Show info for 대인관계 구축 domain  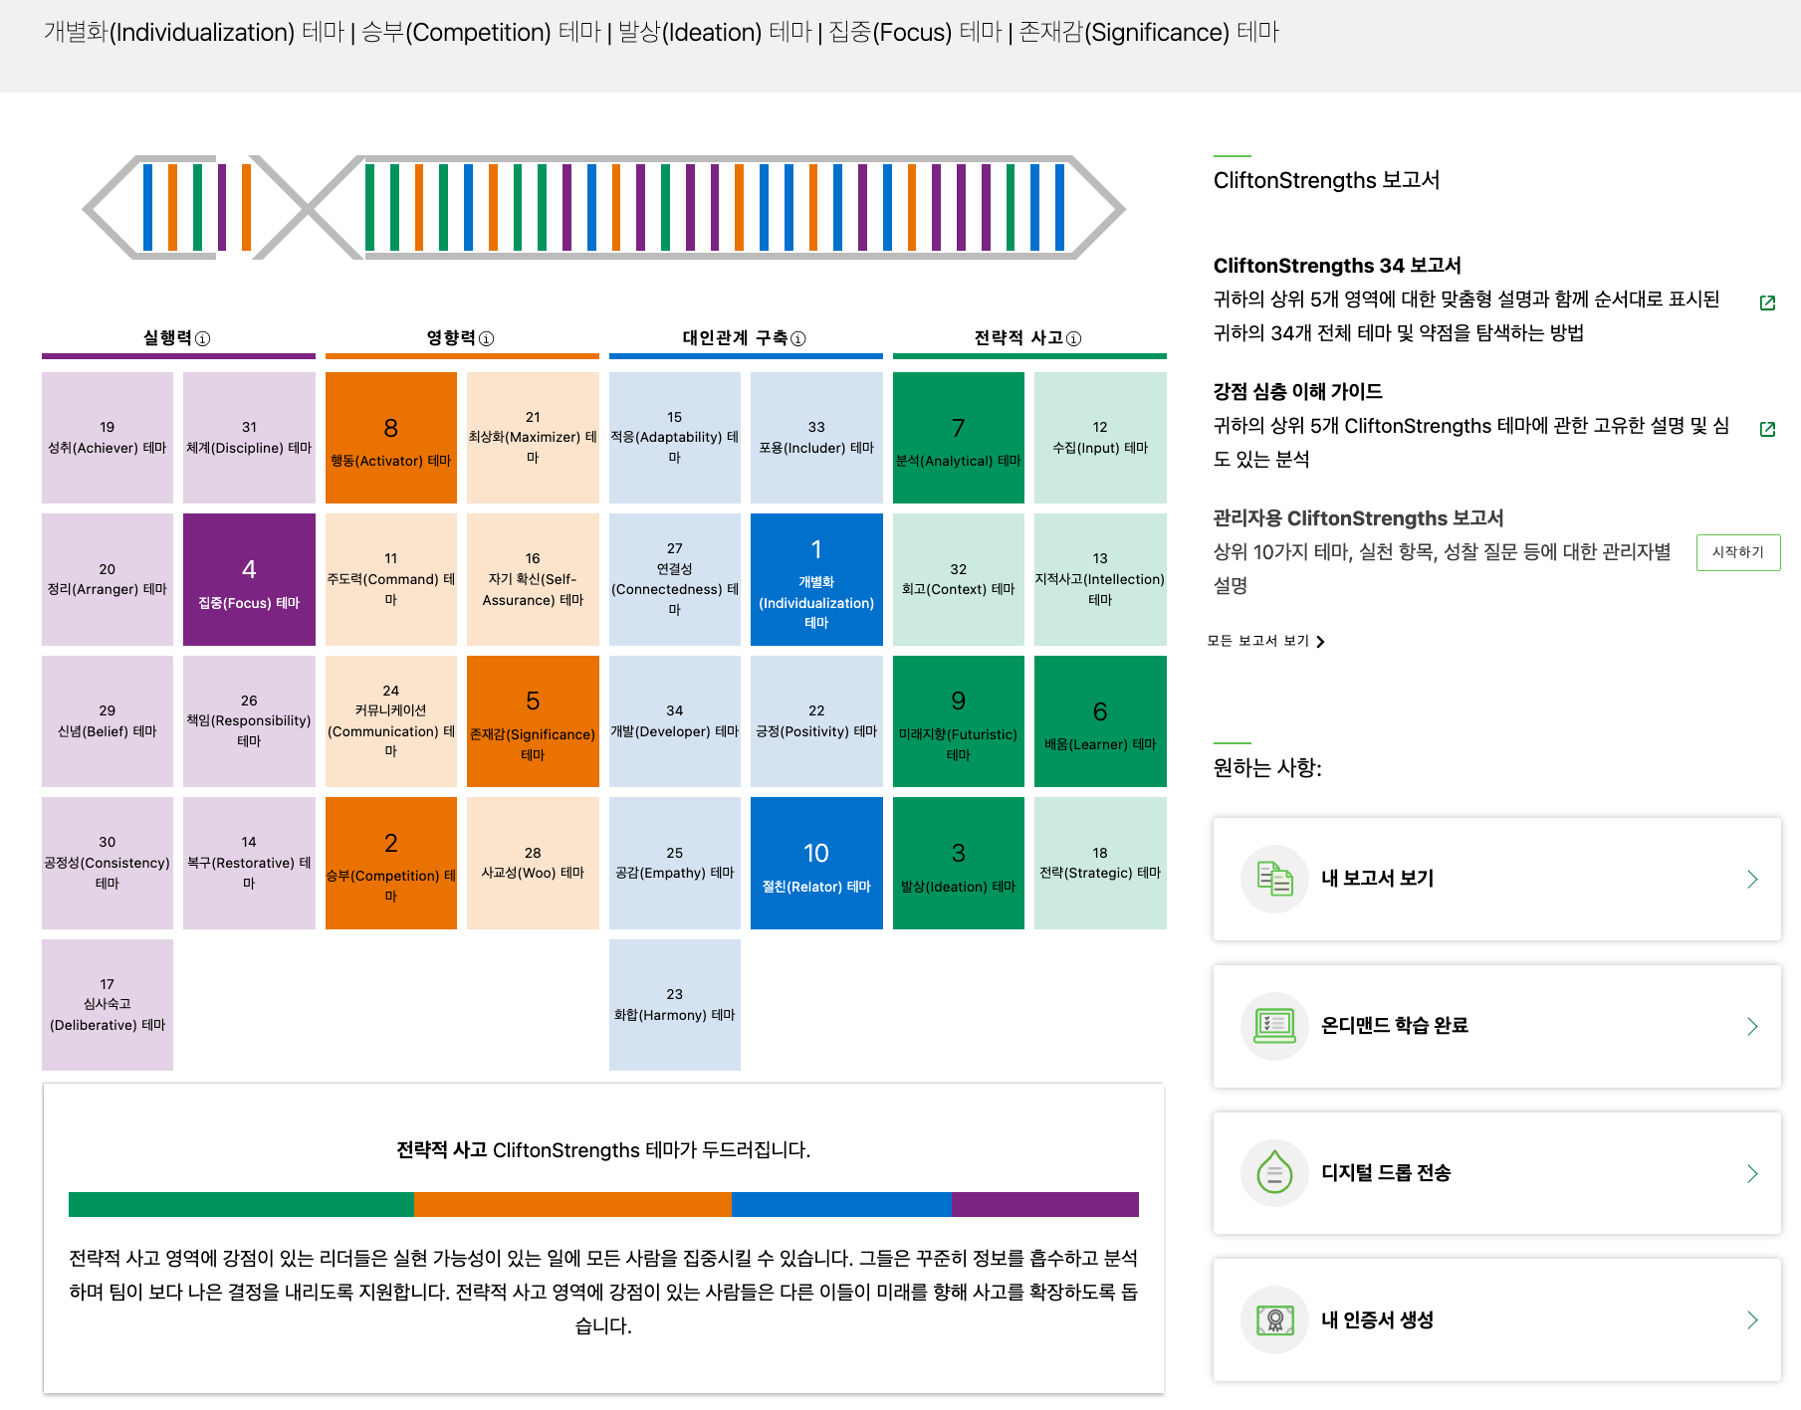798,338
